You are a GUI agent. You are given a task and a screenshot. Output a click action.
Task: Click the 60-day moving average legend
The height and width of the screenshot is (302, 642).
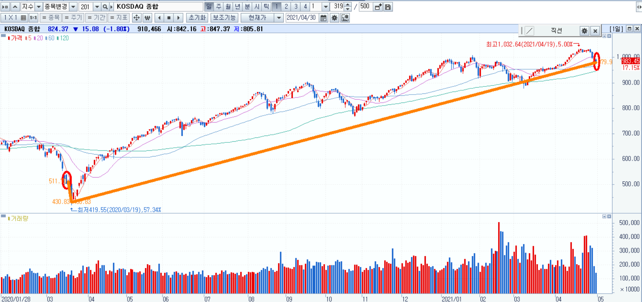50,38
